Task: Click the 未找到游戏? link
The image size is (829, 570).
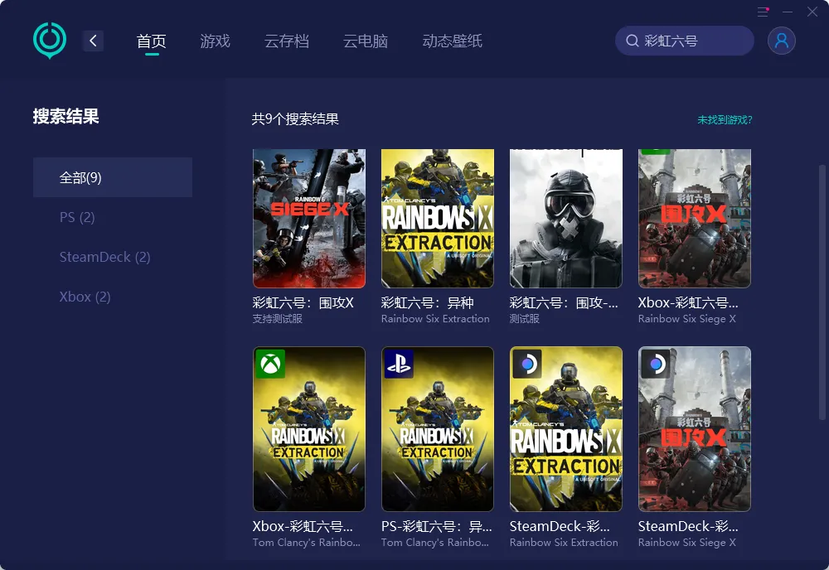Action: point(725,120)
